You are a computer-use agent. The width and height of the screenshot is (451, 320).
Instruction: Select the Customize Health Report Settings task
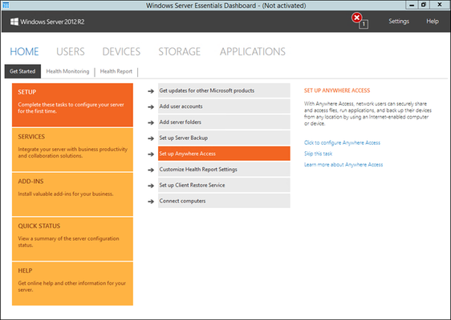[x=224, y=170]
